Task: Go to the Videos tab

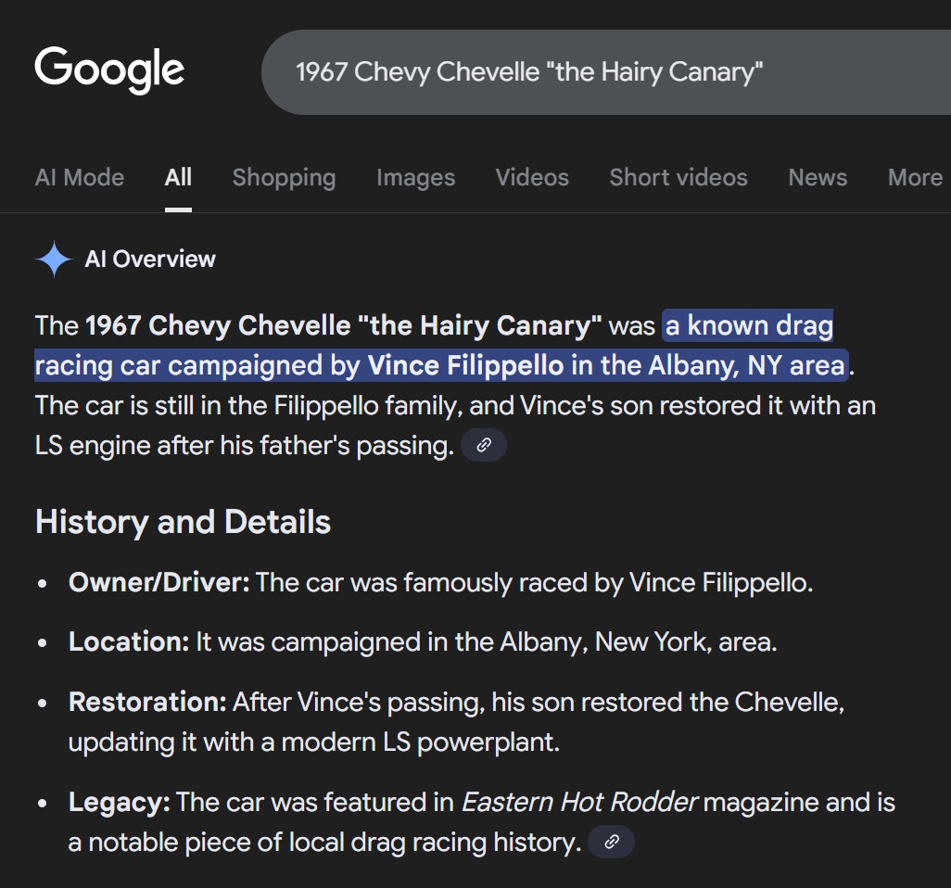Action: (x=532, y=178)
